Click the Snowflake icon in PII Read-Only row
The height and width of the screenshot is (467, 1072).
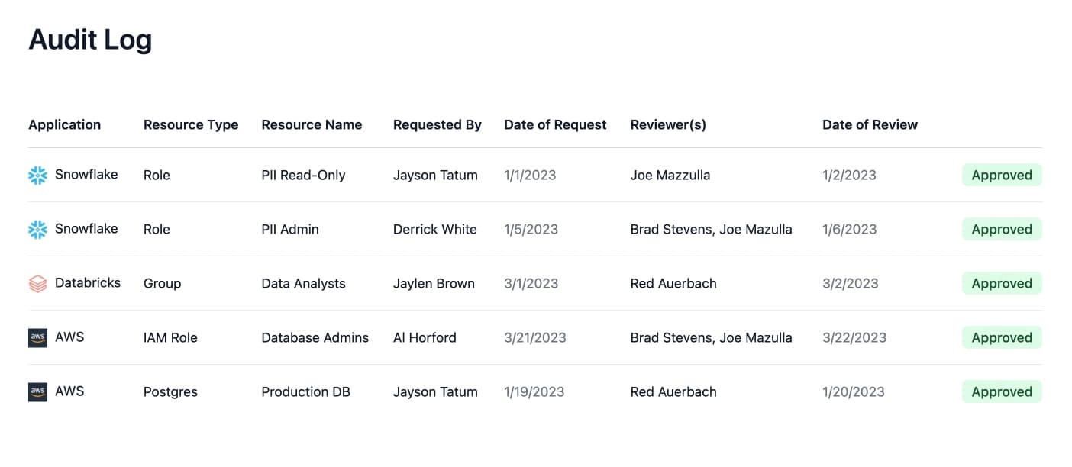[x=37, y=176]
